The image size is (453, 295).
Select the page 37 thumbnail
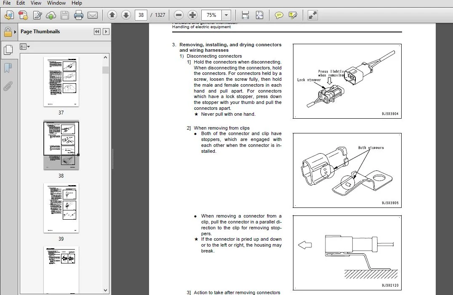click(x=61, y=82)
